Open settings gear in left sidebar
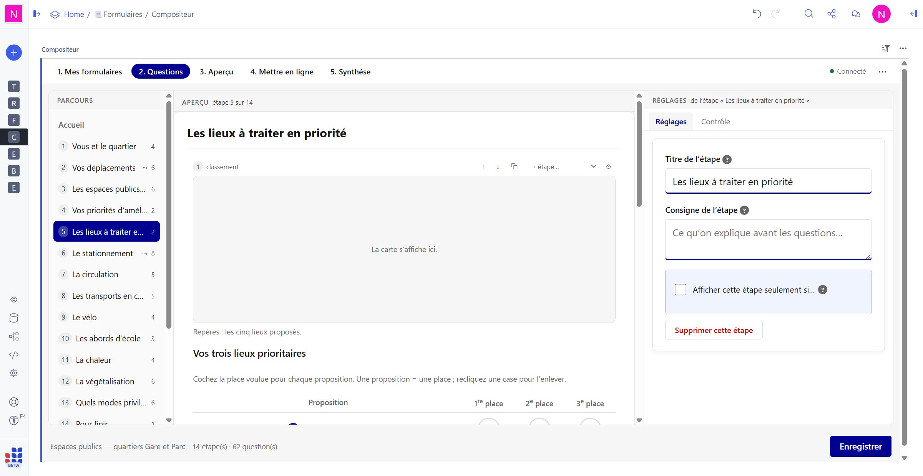Viewport: 923px width, 476px height. [x=14, y=373]
